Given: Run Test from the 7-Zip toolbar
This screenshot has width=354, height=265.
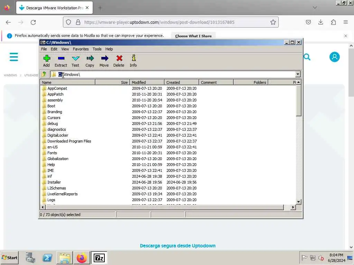Looking at the screenshot, I should point(75,61).
